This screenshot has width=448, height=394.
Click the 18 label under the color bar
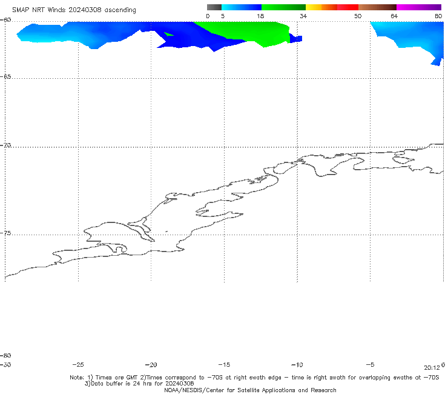pos(260,16)
